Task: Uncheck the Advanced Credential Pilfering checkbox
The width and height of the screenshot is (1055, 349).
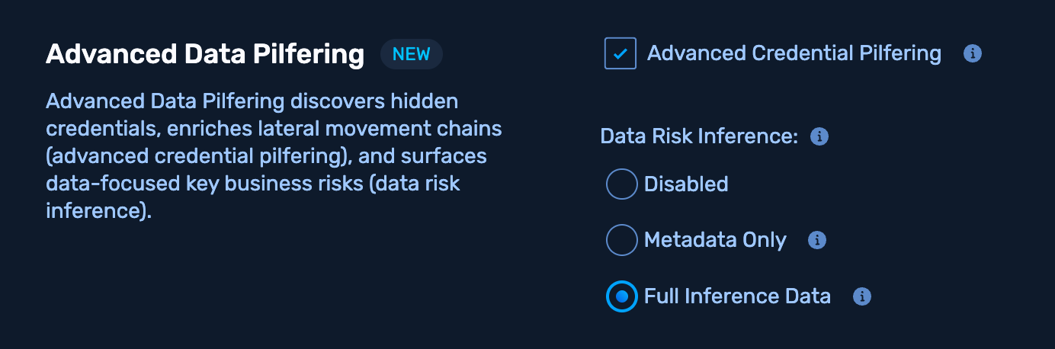Action: [x=620, y=54]
